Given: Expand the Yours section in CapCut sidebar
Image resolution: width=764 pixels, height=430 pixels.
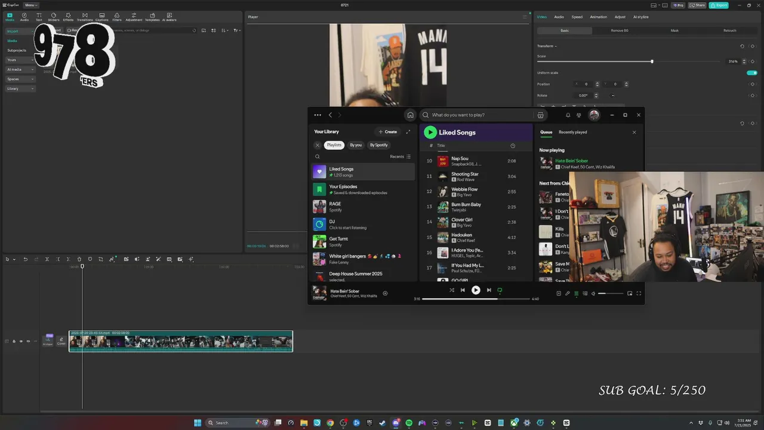Looking at the screenshot, I should click(x=20, y=60).
